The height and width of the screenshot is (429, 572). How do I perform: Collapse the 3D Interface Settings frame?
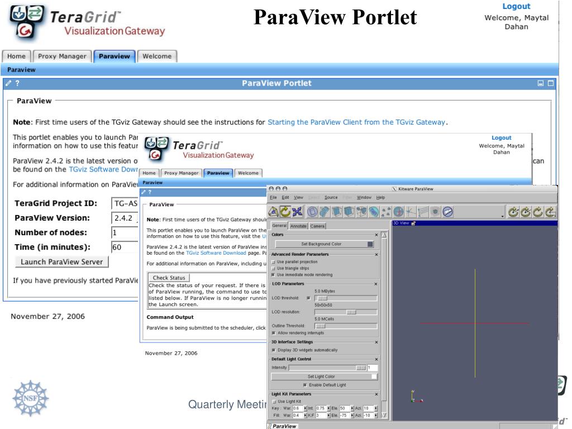(376, 342)
